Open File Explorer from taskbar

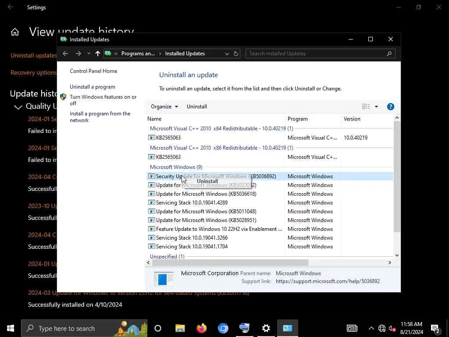pos(180,328)
